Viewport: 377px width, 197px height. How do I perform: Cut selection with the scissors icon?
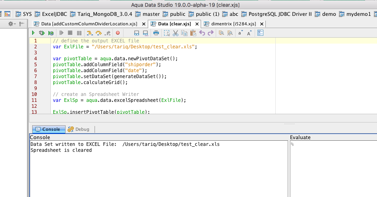click(176, 33)
